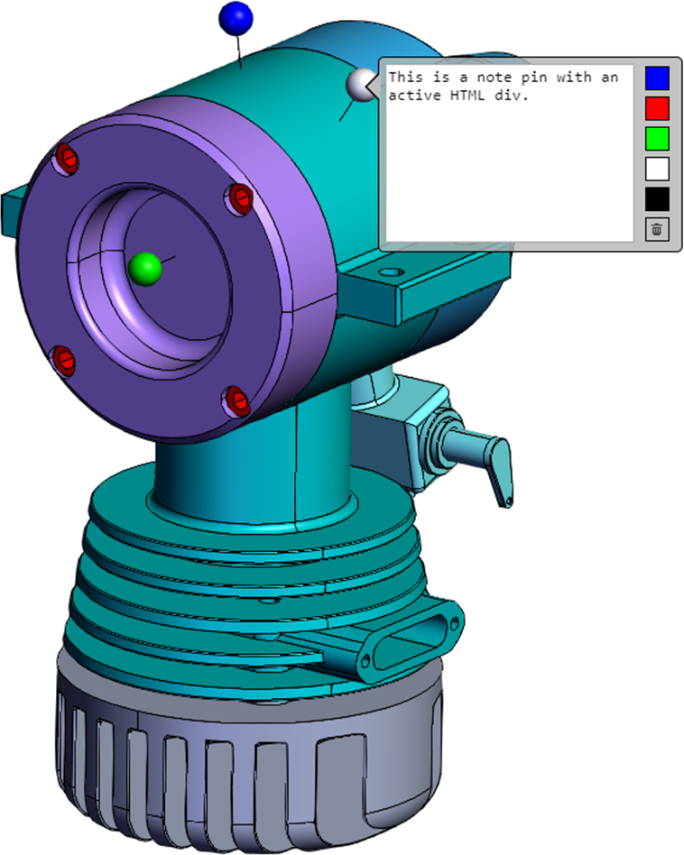Click inside the note pin text area
684x855 pixels.
click(510, 162)
